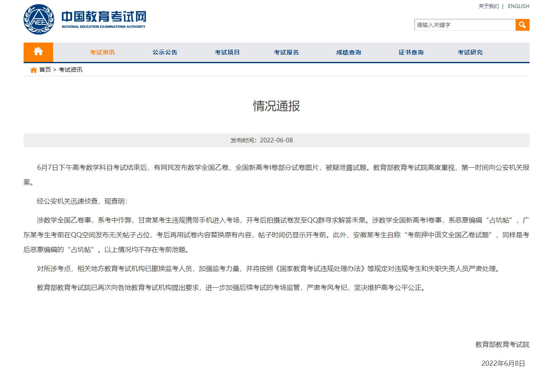Click the 发布时间：2022-06-08 line

(x=261, y=140)
